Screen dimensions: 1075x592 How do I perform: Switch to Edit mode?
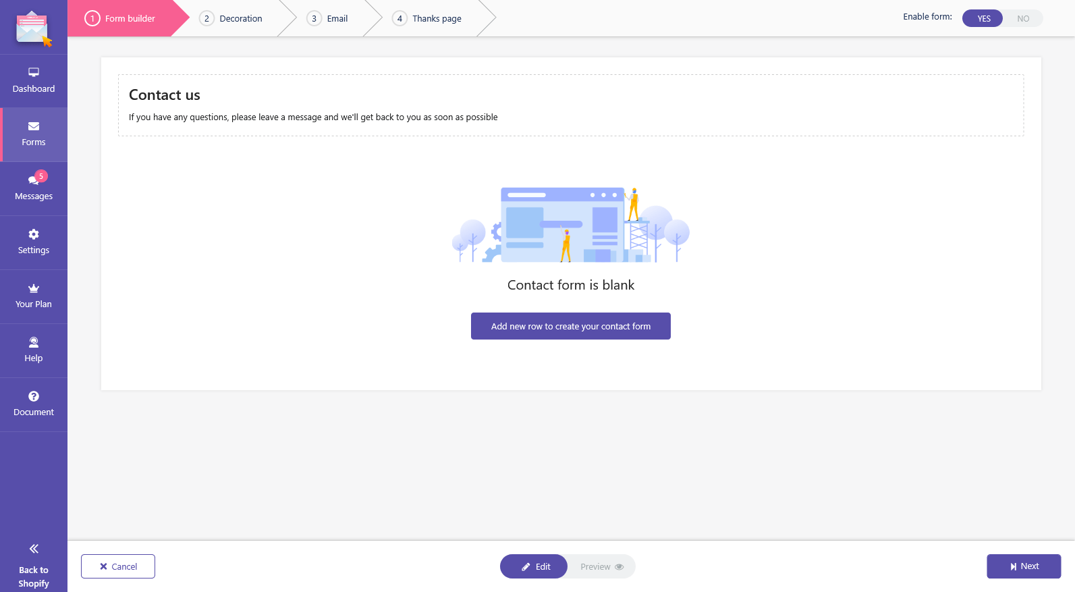(534, 566)
